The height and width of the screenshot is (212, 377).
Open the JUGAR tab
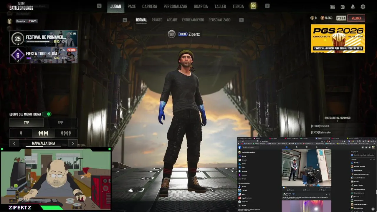pos(116,6)
